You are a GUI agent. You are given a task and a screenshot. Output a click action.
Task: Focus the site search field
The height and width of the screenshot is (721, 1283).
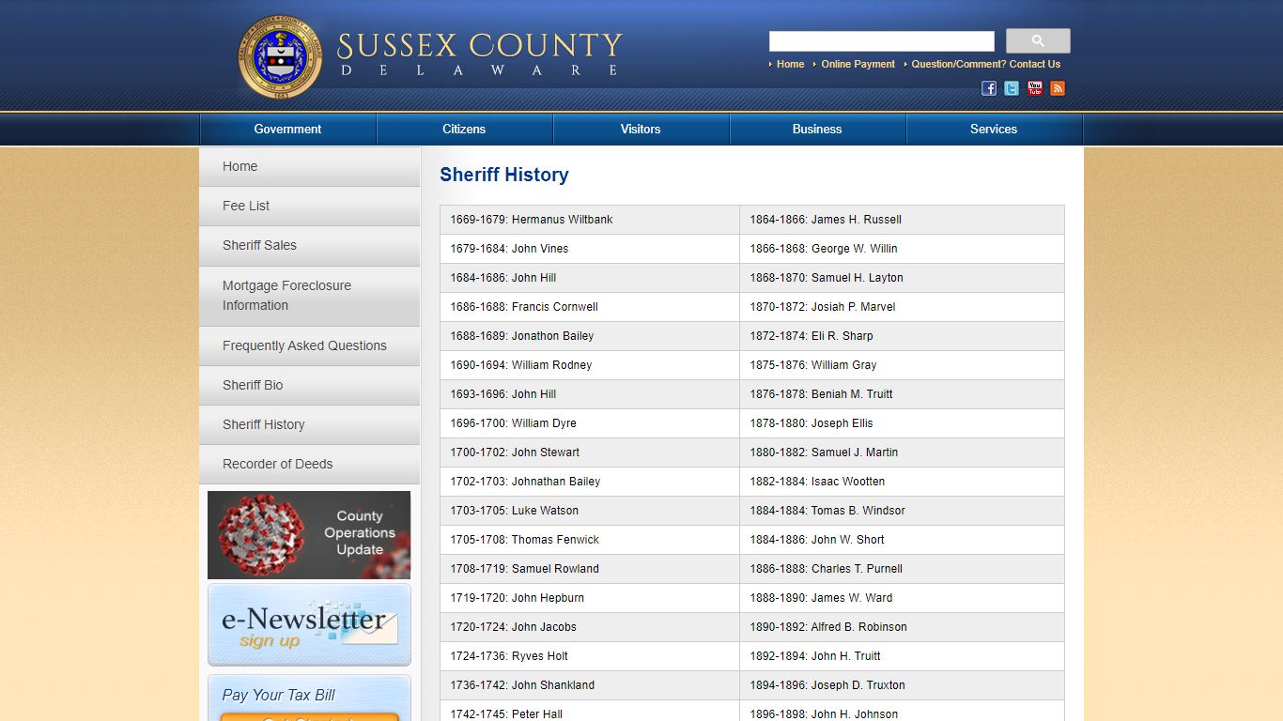tap(882, 41)
